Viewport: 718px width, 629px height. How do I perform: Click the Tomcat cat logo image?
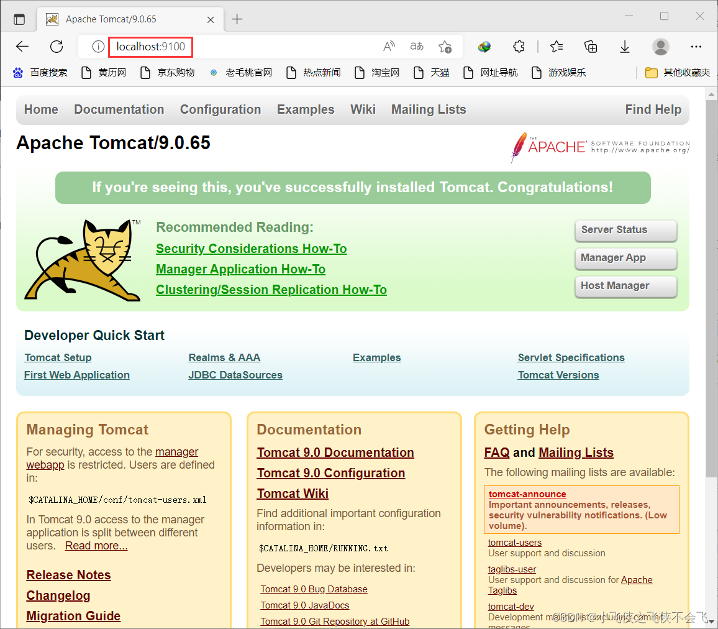[x=83, y=260]
